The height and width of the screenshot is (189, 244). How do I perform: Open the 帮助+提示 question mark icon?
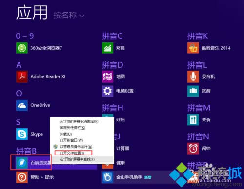pos(22,177)
